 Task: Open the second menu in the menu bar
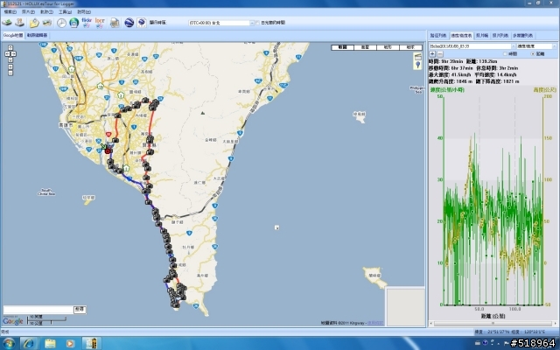coord(28,11)
